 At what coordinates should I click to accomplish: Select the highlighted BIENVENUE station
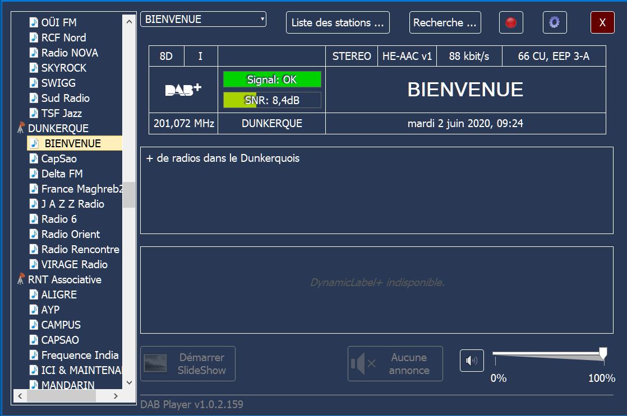click(x=75, y=143)
